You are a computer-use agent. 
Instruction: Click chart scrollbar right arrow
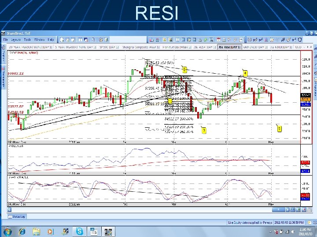click(x=287, y=210)
